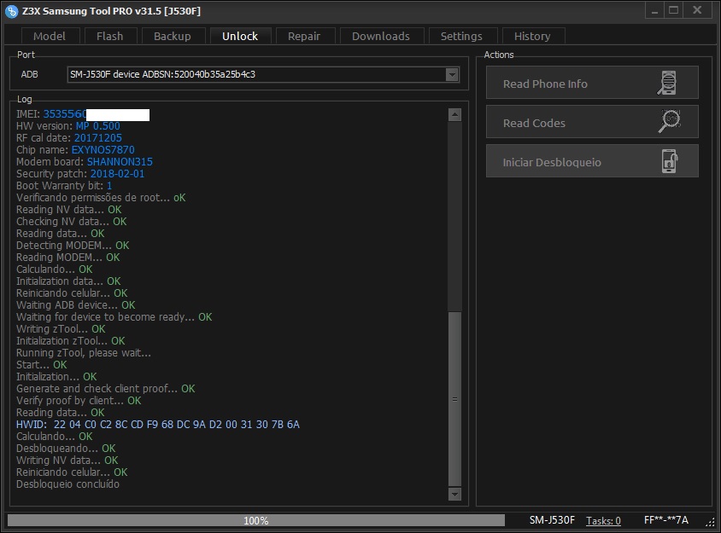
Task: Click the 100% progress bar
Action: (x=256, y=520)
